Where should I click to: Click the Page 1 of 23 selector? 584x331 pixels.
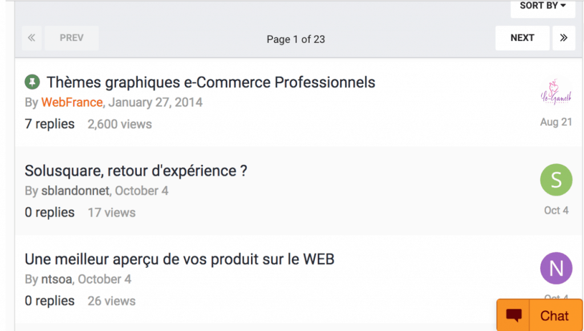pos(295,39)
